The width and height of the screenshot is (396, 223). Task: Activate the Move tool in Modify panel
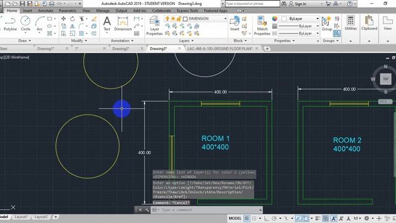63,19
